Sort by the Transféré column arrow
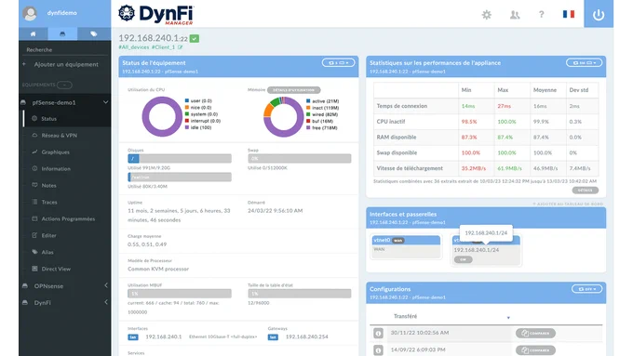 pos(508,318)
